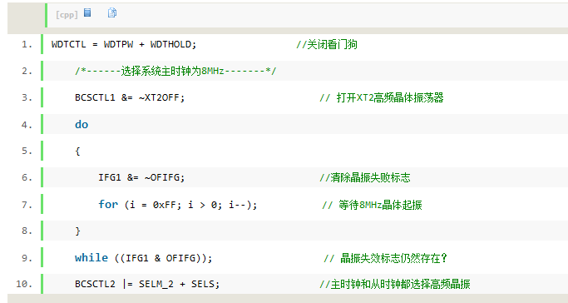Click line number 7.
Image resolution: width=568 pixels, height=303 pixels.
[x=27, y=205]
